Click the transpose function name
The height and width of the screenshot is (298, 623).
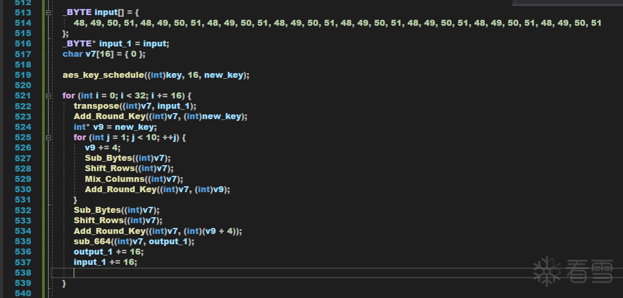click(x=96, y=106)
